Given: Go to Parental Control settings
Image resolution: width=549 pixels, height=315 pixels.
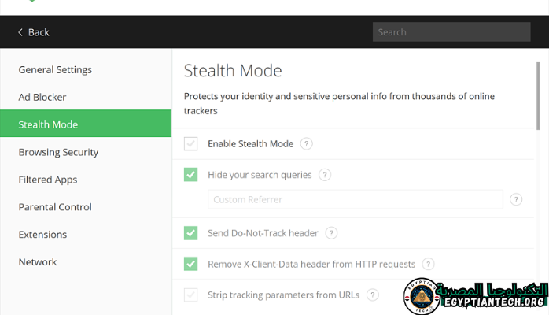Looking at the screenshot, I should (55, 207).
